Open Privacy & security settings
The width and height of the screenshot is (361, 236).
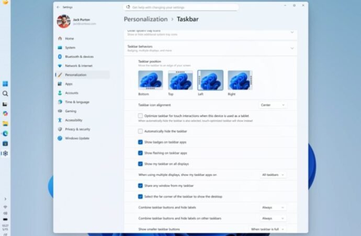coord(83,129)
